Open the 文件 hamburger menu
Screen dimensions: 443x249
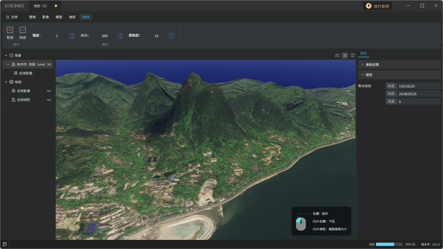click(12, 17)
